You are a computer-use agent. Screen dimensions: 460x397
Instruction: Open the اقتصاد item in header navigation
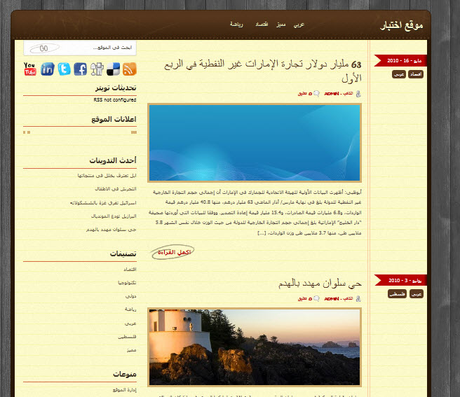pos(262,25)
